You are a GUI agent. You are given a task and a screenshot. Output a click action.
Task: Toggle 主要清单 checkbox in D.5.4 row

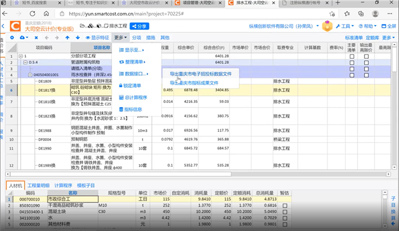[352, 63]
